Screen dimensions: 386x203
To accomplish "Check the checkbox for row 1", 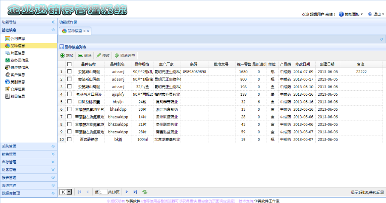I will coord(69,71).
